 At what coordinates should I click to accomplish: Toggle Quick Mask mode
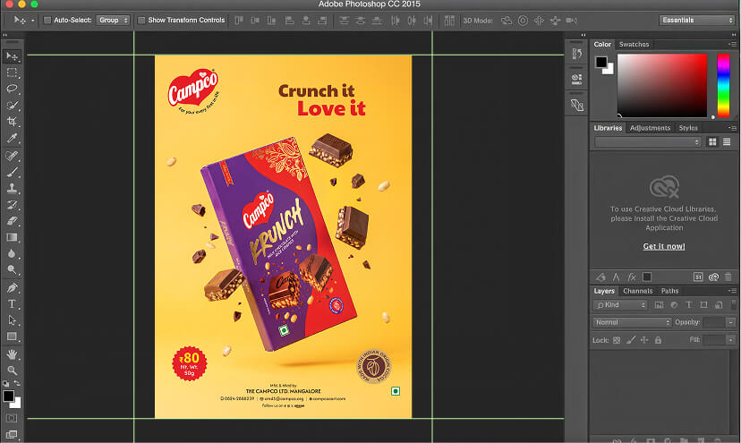tap(12, 418)
